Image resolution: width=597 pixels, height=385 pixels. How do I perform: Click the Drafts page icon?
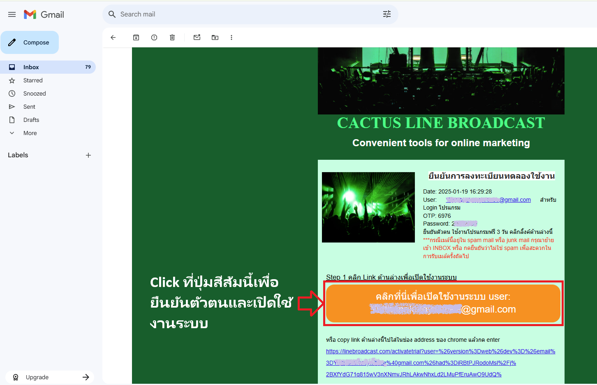click(x=12, y=120)
